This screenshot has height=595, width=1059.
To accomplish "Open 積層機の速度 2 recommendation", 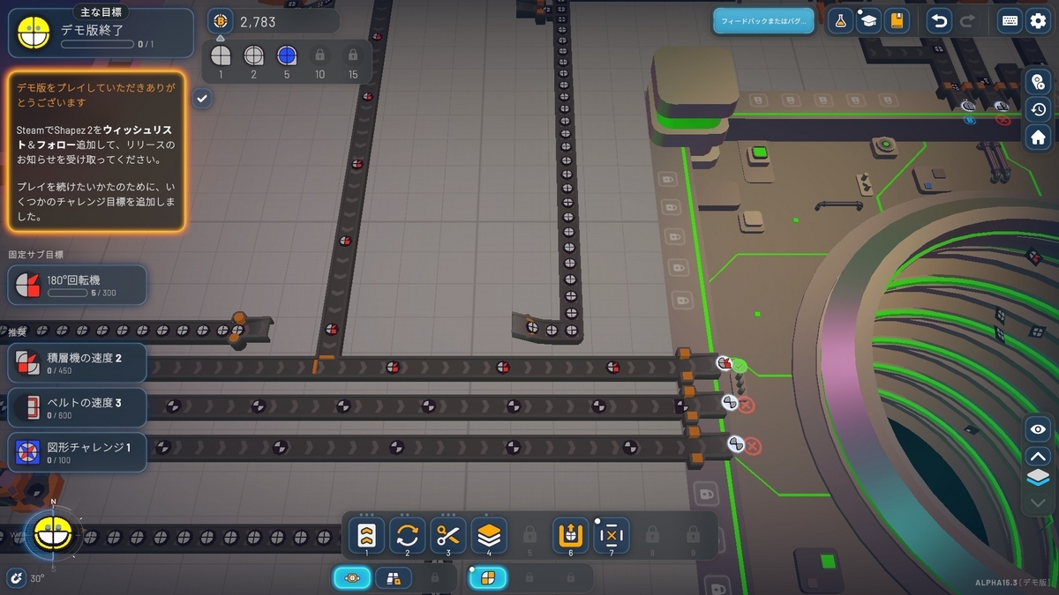I will [78, 362].
